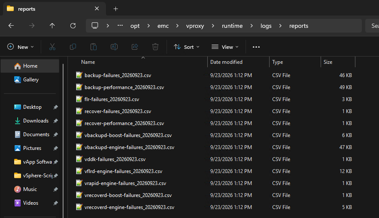This screenshot has height=218, width=379.
Task: Click the Copy icon
Action: (x=73, y=47)
